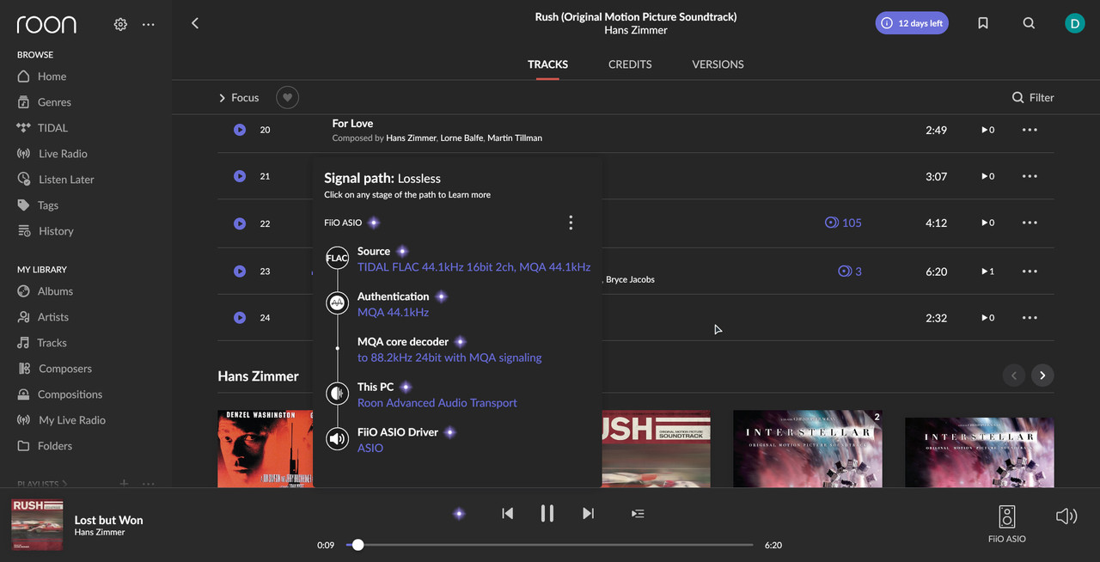Open the Bryce Jacobs credit link
The width and height of the screenshot is (1100, 562).
(x=630, y=279)
